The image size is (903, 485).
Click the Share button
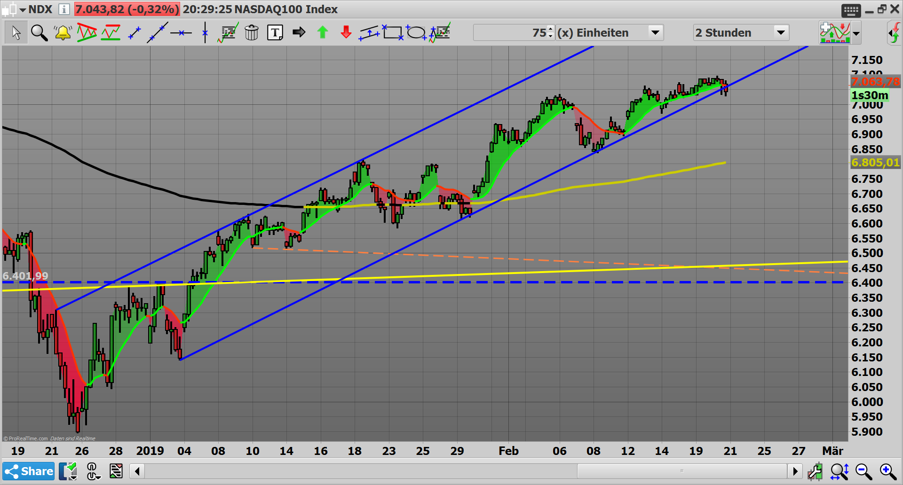(29, 471)
